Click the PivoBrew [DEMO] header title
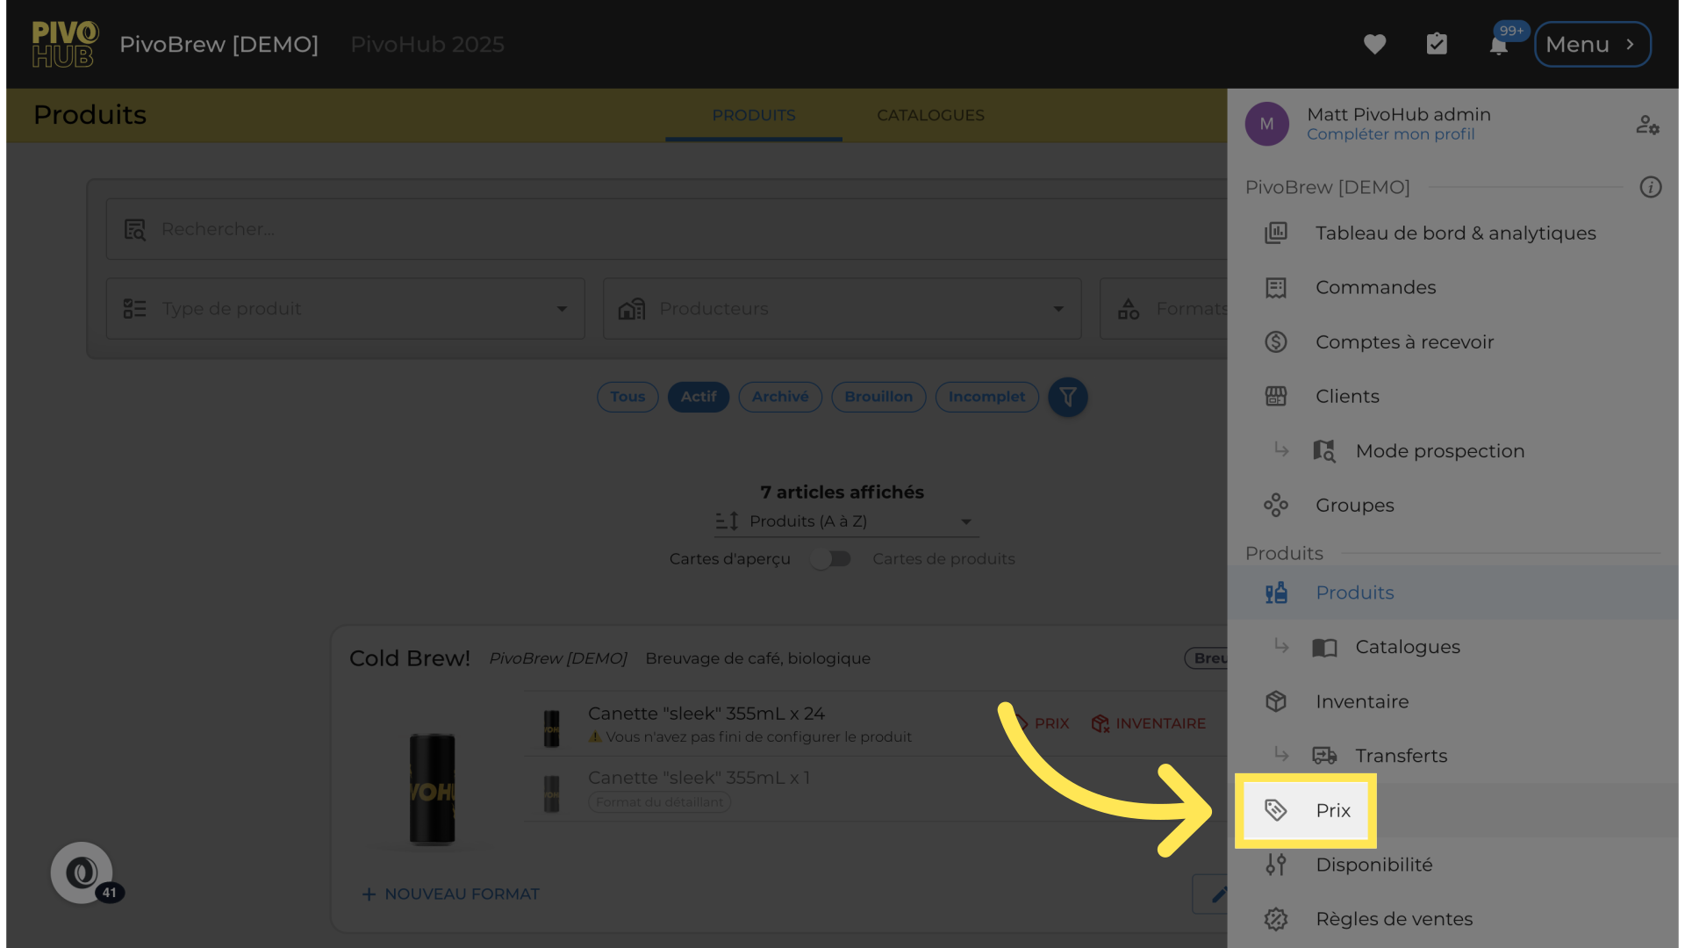1685x948 pixels. (219, 44)
